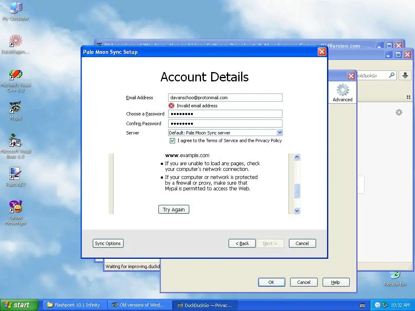Click the Confirm Password field

(x=225, y=124)
